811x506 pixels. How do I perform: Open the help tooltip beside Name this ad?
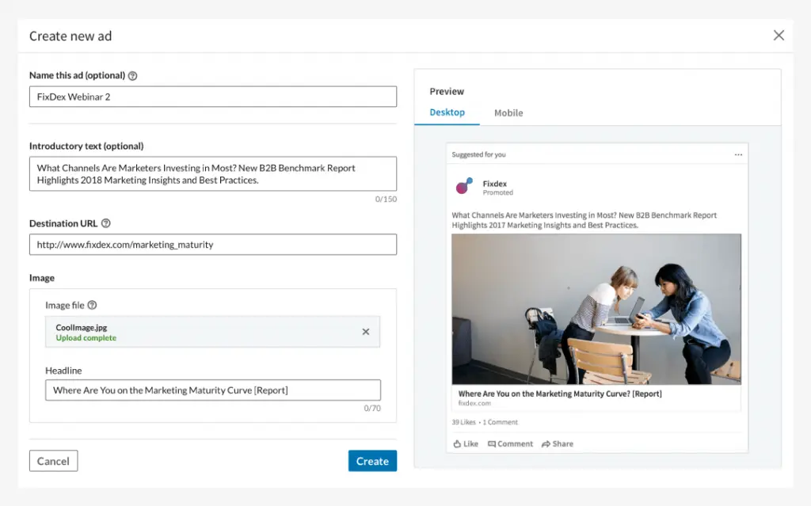pyautogui.click(x=131, y=75)
